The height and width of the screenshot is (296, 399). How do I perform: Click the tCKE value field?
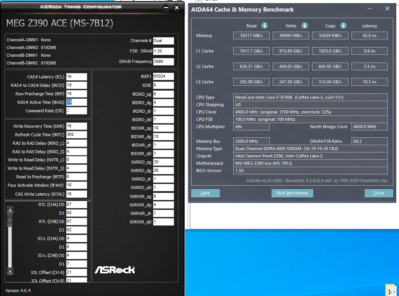[163, 85]
